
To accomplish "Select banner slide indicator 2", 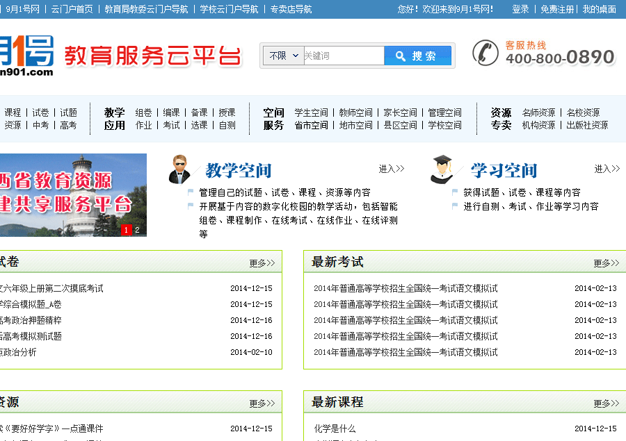I will (x=137, y=230).
